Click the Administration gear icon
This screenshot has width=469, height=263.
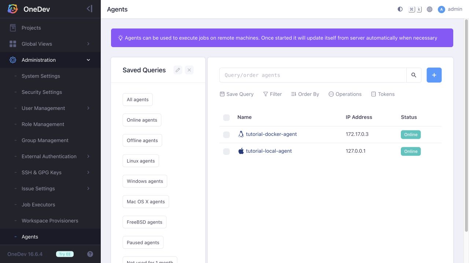tap(13, 60)
